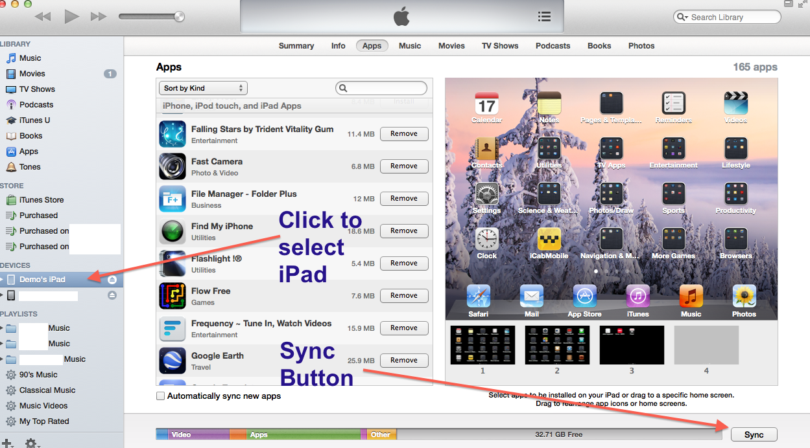Image resolution: width=810 pixels, height=448 pixels.
Task: Eject Demo's iPad
Action: (112, 280)
